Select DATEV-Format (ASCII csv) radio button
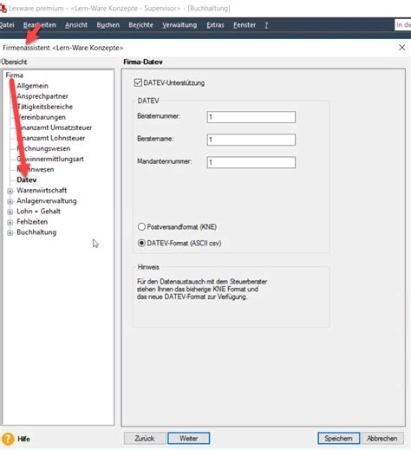Screen dimensions: 411x450 pos(141,243)
